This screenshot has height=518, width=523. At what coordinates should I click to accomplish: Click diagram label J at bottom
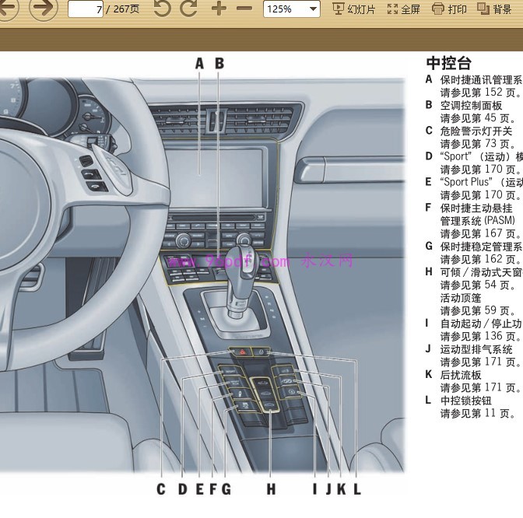click(329, 489)
